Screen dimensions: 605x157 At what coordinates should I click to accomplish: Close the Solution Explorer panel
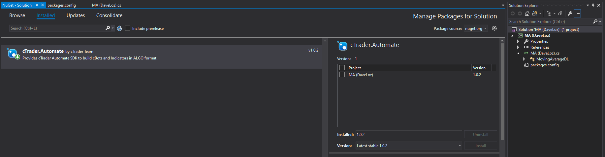pyautogui.click(x=599, y=5)
